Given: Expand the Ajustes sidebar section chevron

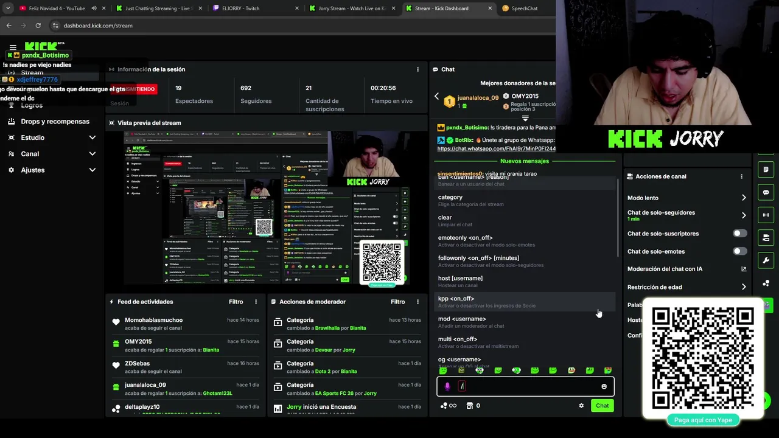Looking at the screenshot, I should 92,170.
